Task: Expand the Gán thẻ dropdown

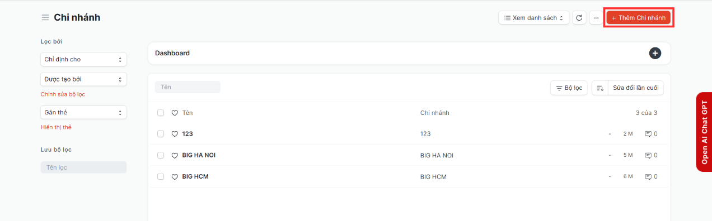Action: (83, 112)
